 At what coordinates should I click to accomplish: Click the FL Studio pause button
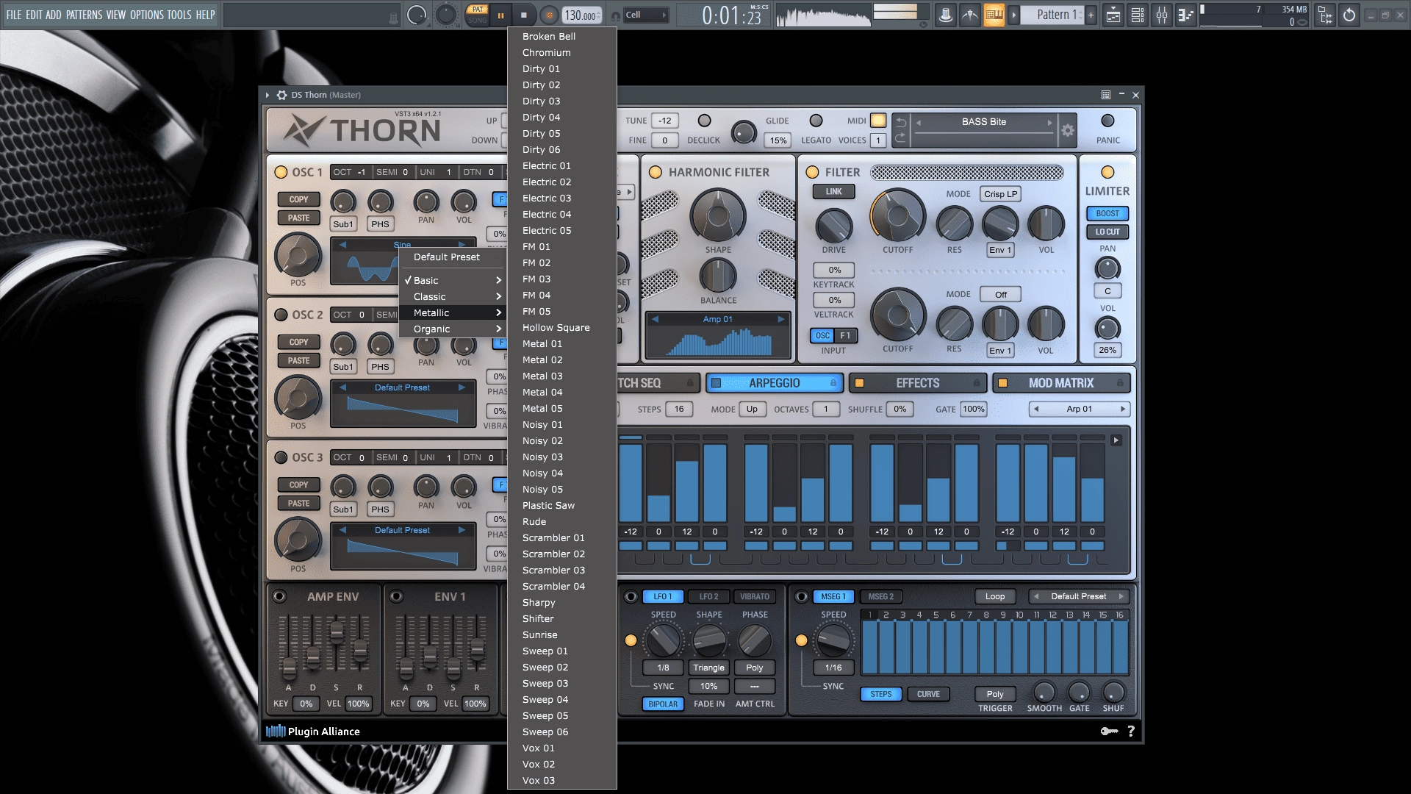coord(500,15)
